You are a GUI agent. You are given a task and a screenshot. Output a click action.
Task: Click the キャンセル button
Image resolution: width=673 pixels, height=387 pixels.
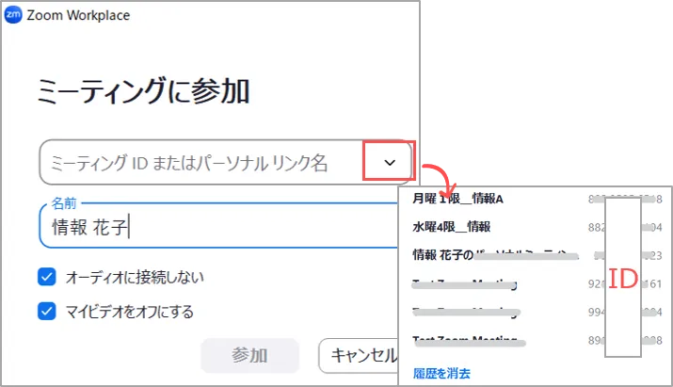pyautogui.click(x=359, y=355)
